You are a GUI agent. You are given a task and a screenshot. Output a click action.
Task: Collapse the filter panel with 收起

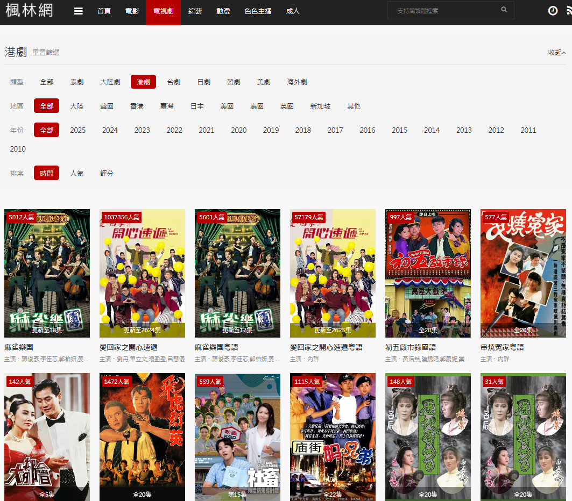click(x=557, y=53)
